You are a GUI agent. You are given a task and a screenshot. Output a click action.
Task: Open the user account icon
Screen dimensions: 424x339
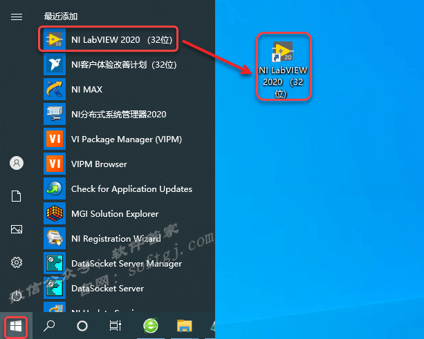pos(17,163)
